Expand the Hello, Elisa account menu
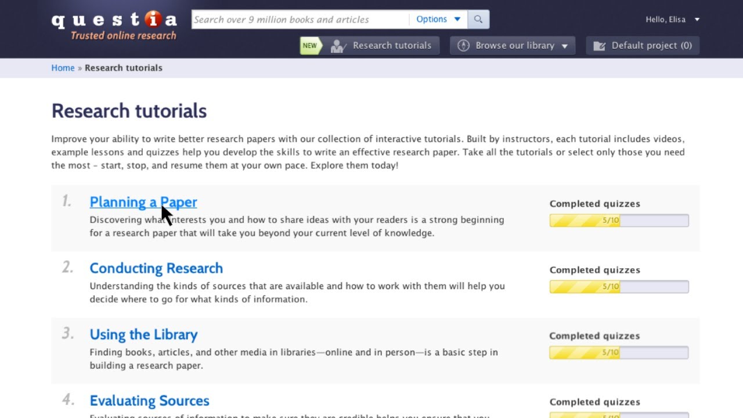743x418 pixels. 673,19
